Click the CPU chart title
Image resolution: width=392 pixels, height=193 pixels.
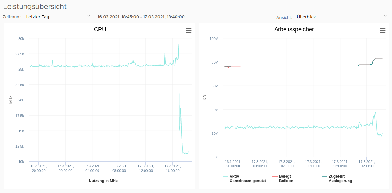(100, 29)
